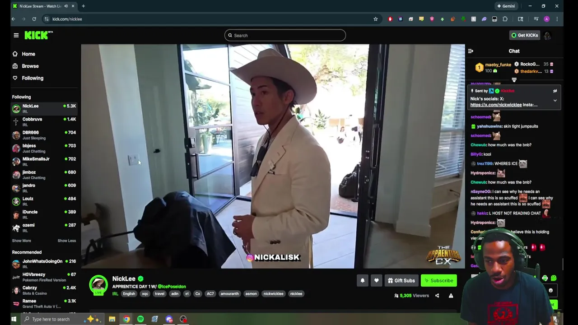The width and height of the screenshot is (578, 325).
Task: Open Chrome extensions puzzle icon
Action: (x=505, y=19)
